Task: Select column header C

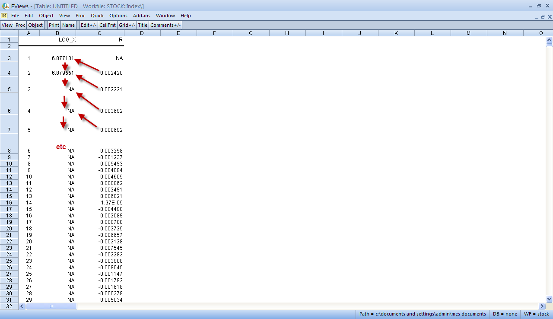Action: tap(100, 33)
